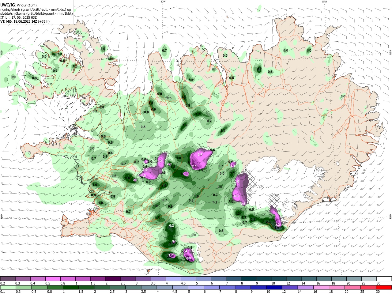The width and height of the screenshot is (392, 294).
Task: Click the 'slydda/snjókoma' legend description line
Action: [36, 13]
